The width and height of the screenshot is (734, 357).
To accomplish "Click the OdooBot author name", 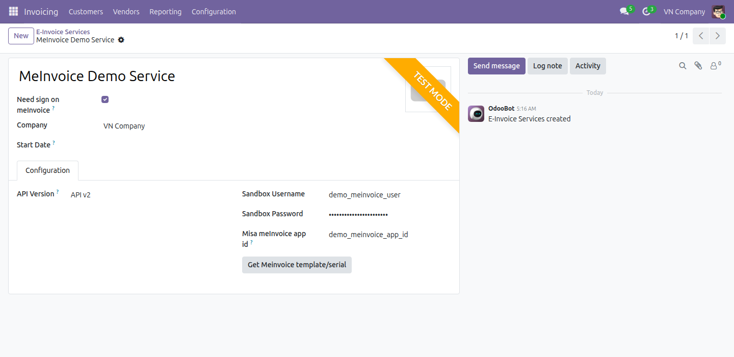I will pyautogui.click(x=501, y=109).
